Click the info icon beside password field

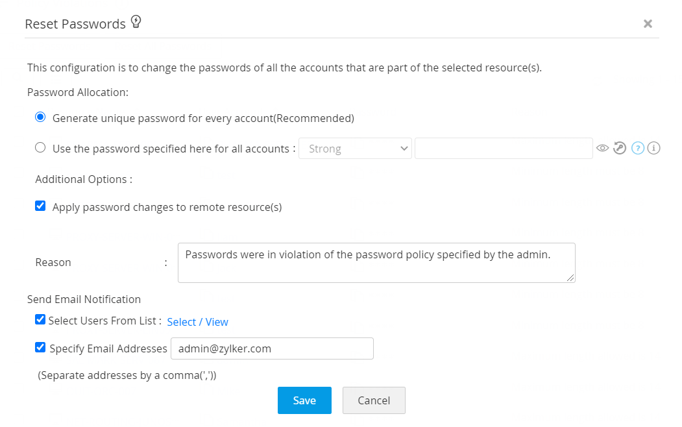654,149
